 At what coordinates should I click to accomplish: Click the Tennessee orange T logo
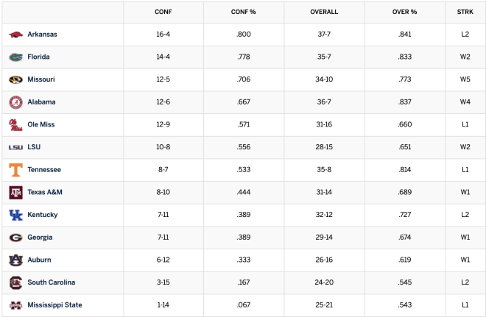tap(15, 170)
